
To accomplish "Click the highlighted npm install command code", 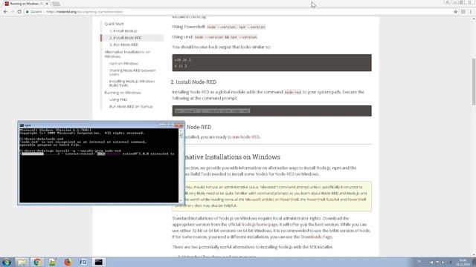I will pos(212,111).
